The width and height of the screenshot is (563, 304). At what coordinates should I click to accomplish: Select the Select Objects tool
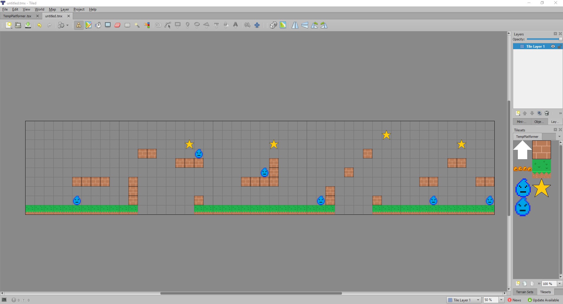158,25
